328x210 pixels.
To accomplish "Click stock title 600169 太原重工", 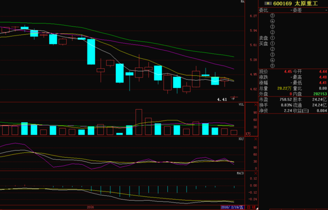I will pos(295,4).
